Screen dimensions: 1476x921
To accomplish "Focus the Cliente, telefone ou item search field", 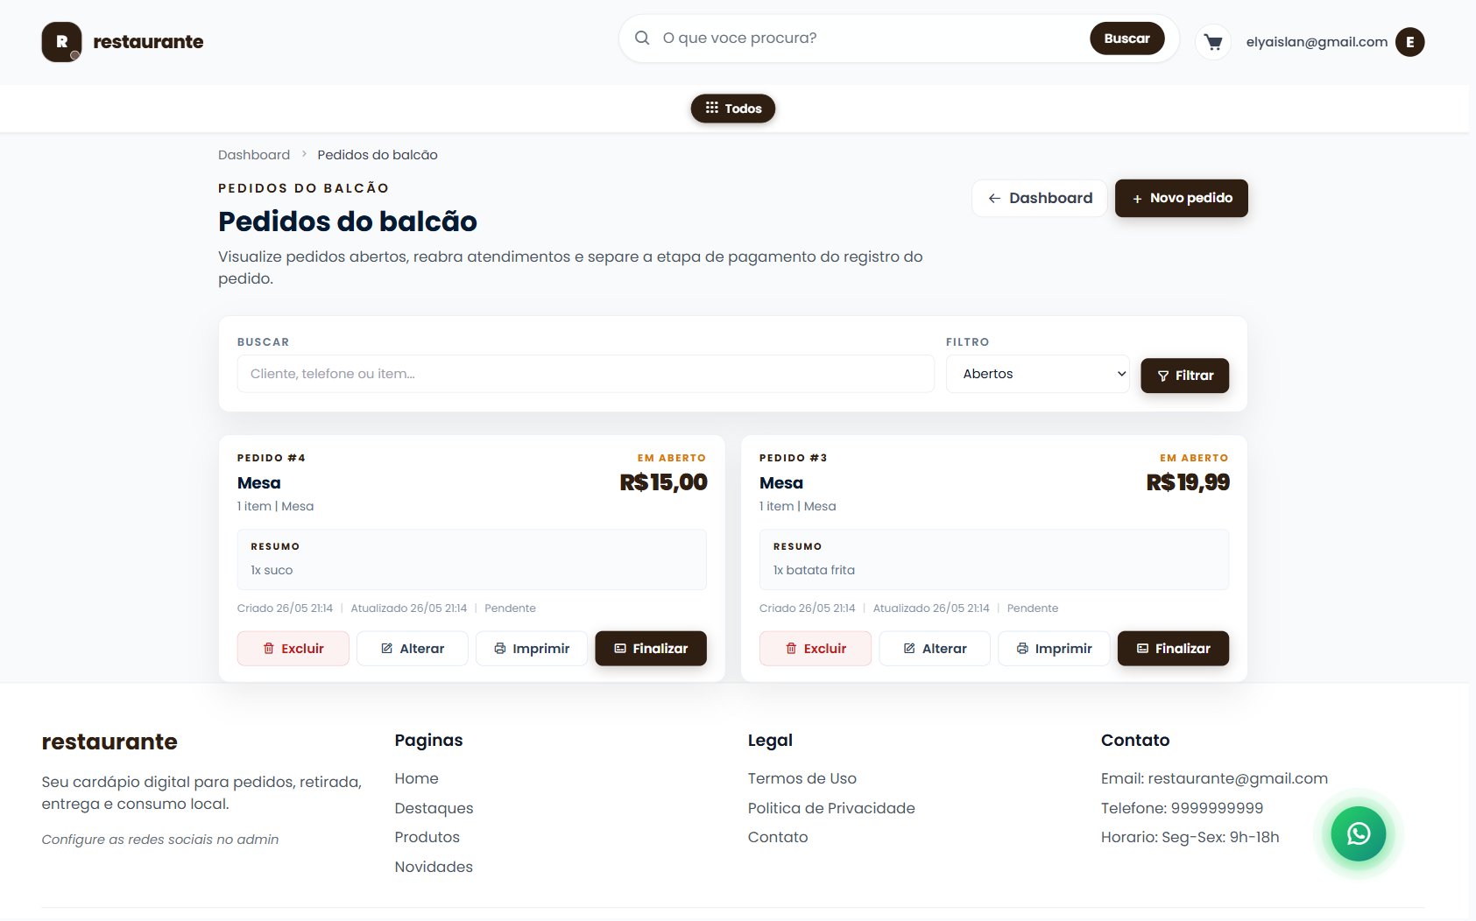I will pos(585,374).
